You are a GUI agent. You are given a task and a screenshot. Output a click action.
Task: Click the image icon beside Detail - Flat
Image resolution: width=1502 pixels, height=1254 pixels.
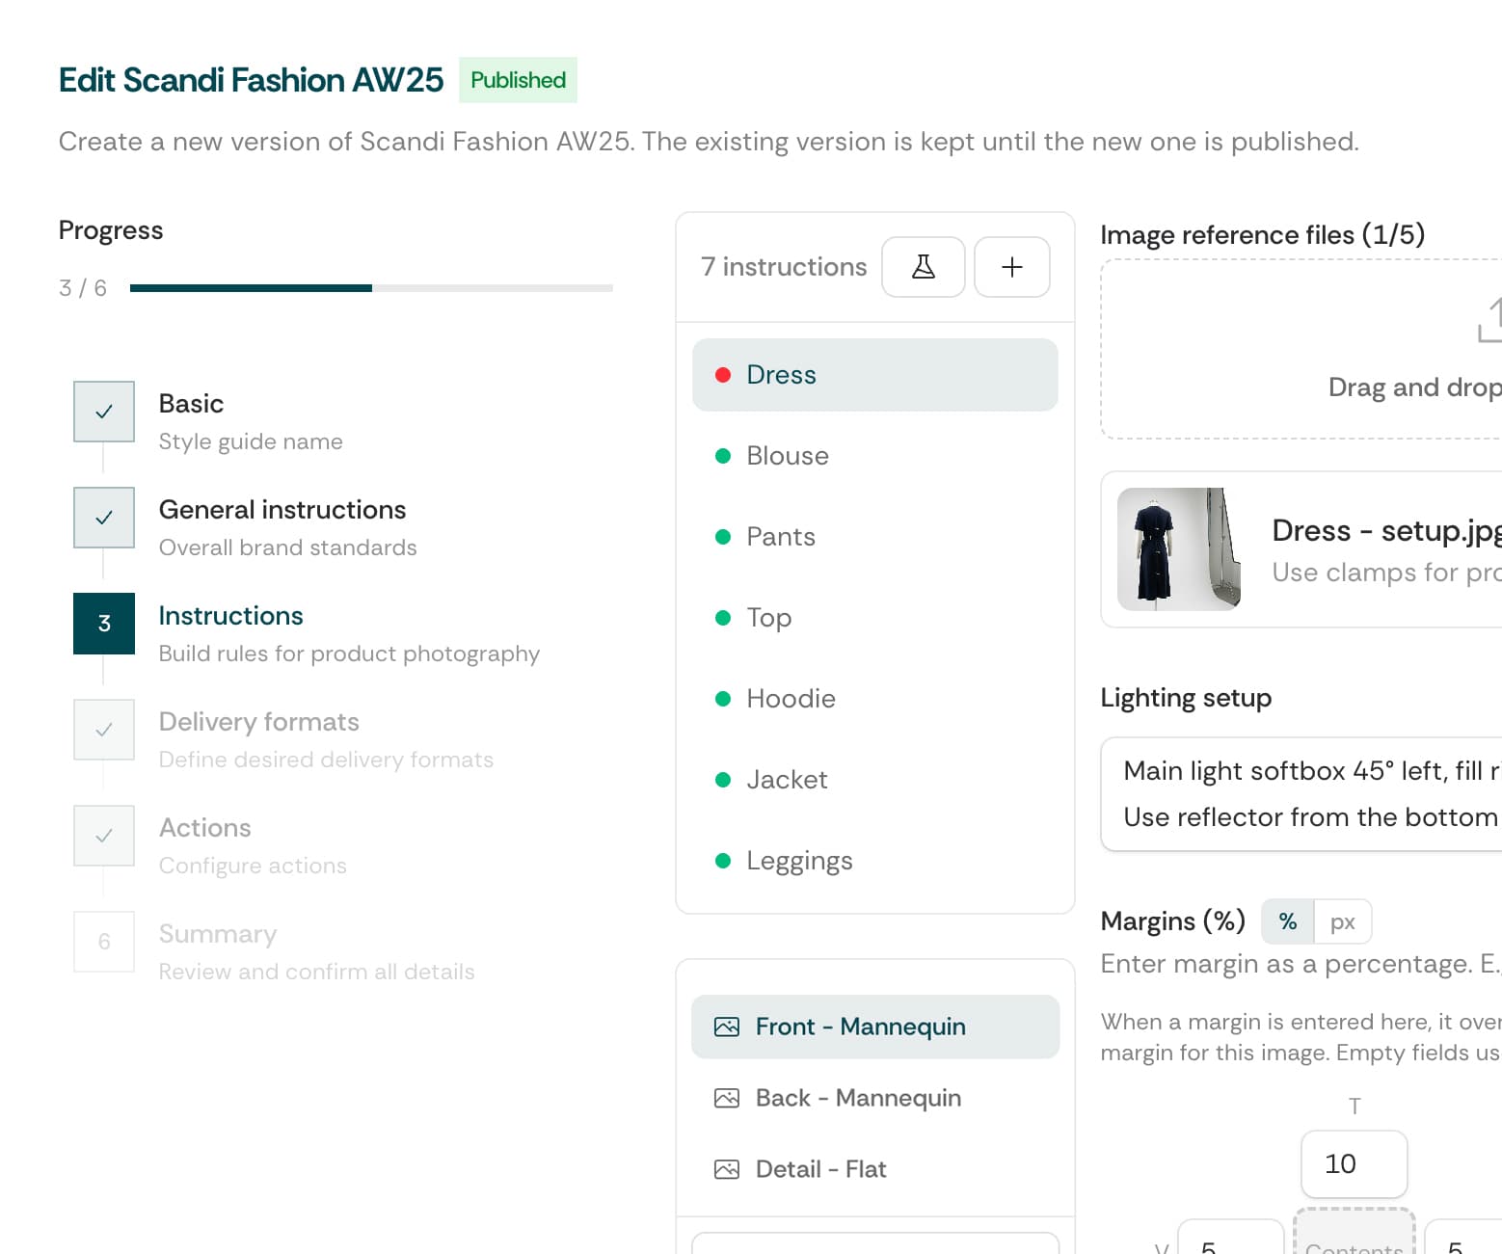click(726, 1169)
